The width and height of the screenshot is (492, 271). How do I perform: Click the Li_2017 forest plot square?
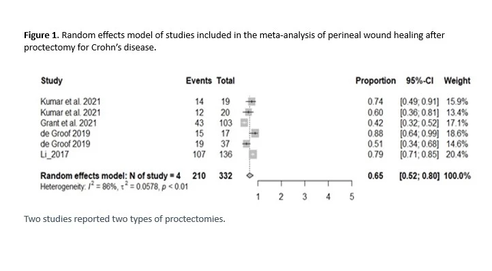coord(253,155)
